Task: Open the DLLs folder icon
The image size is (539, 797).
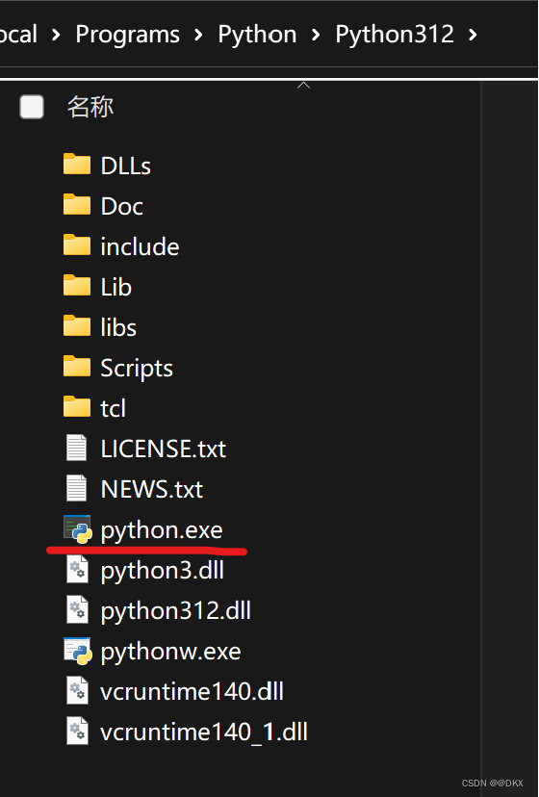Action: tap(77, 165)
